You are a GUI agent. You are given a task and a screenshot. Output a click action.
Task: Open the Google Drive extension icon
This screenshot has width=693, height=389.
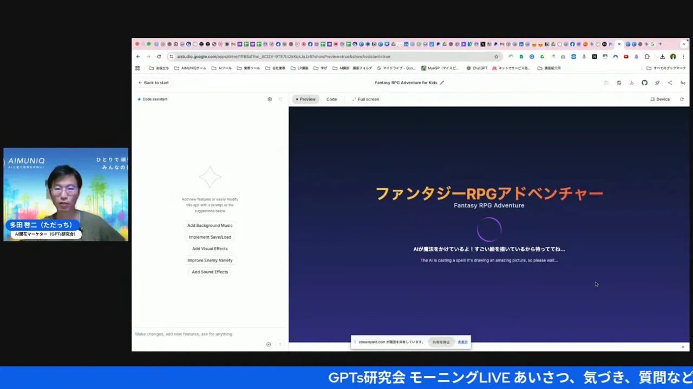(542, 56)
